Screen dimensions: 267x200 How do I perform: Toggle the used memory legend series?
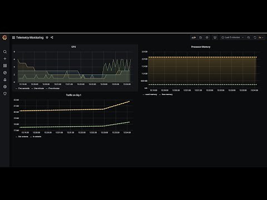[x=151, y=94]
